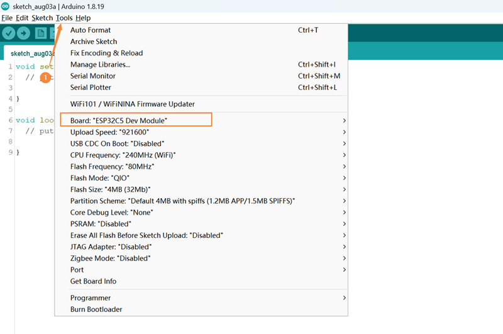
Task: Open the CPU Frequency "240MHz (WiFi)" submenu
Action: tap(123, 155)
